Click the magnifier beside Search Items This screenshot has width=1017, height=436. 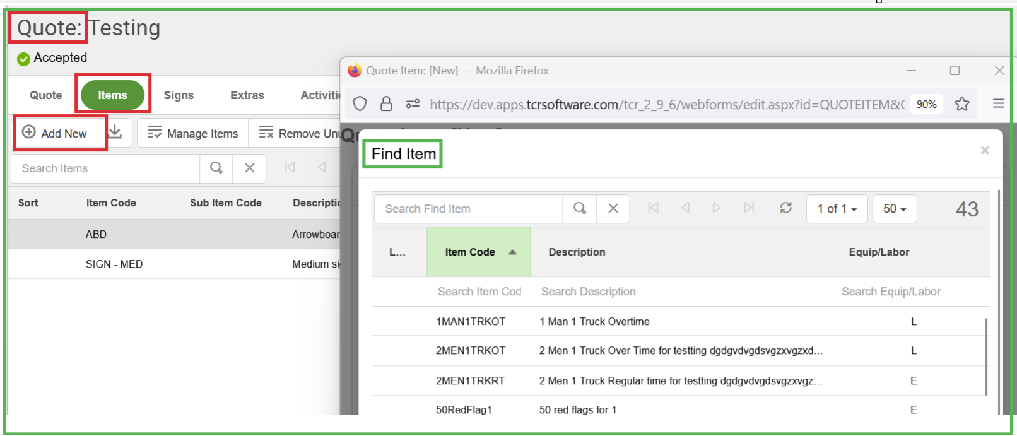tap(216, 168)
